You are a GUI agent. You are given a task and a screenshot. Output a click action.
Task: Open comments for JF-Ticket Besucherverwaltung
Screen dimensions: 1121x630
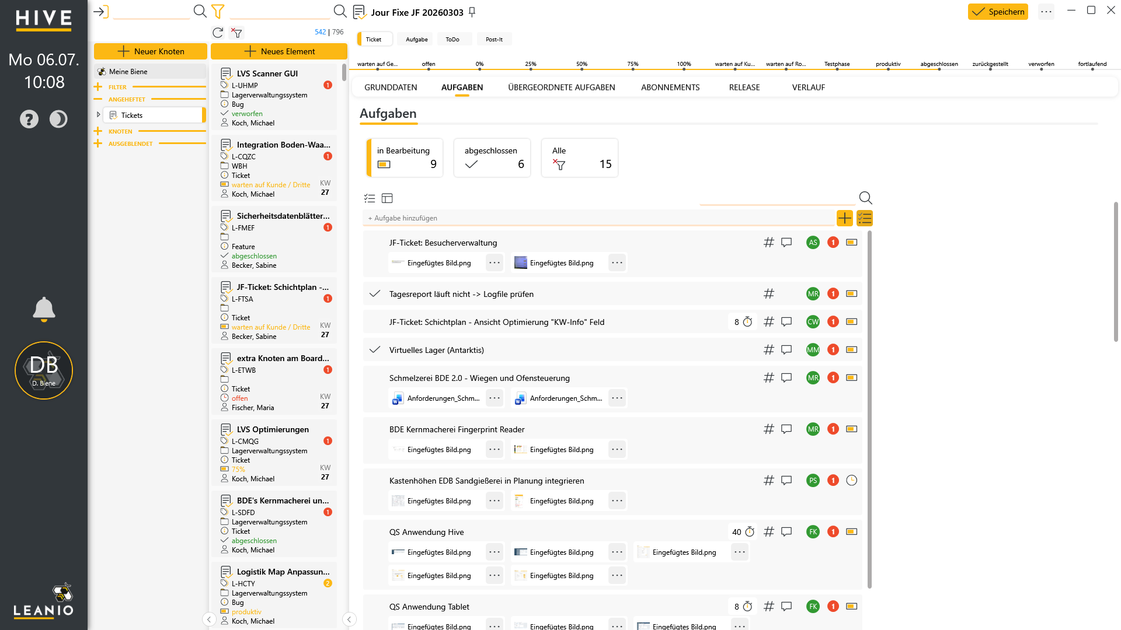786,242
